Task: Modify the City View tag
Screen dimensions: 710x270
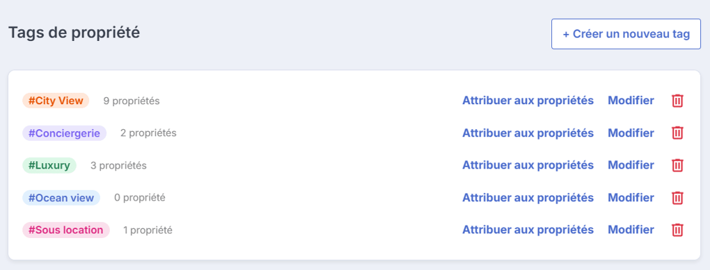Action: click(631, 101)
